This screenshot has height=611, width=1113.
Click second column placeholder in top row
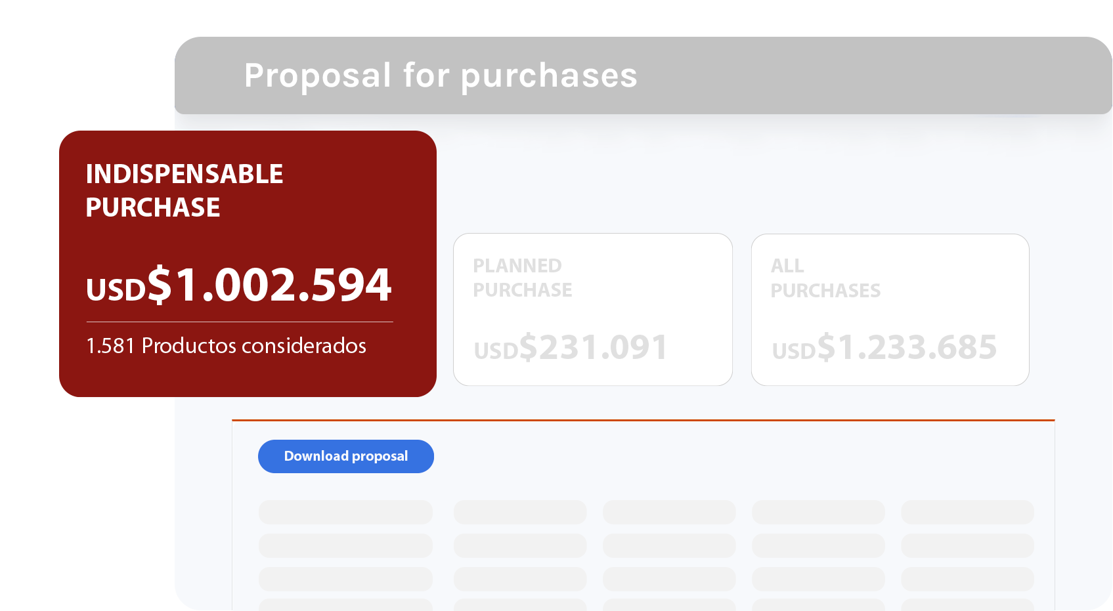520,512
